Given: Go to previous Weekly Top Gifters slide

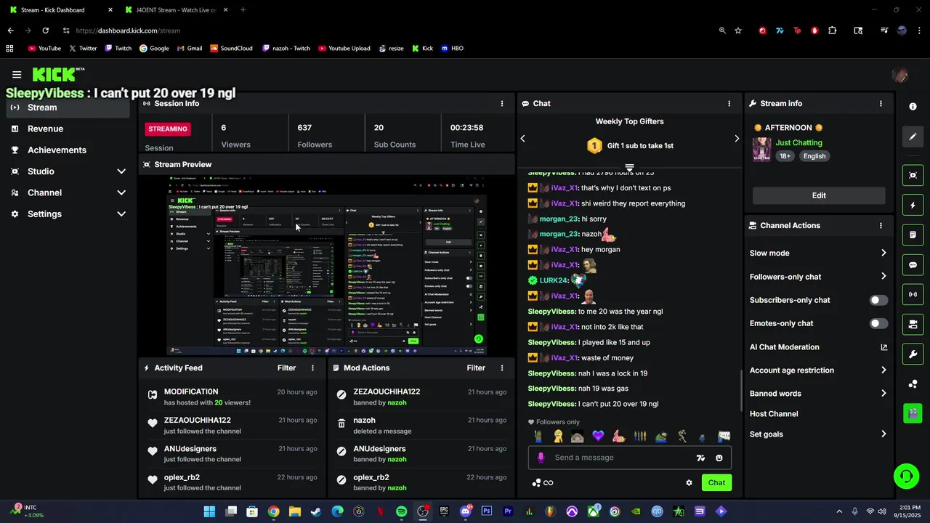Looking at the screenshot, I should pos(522,138).
